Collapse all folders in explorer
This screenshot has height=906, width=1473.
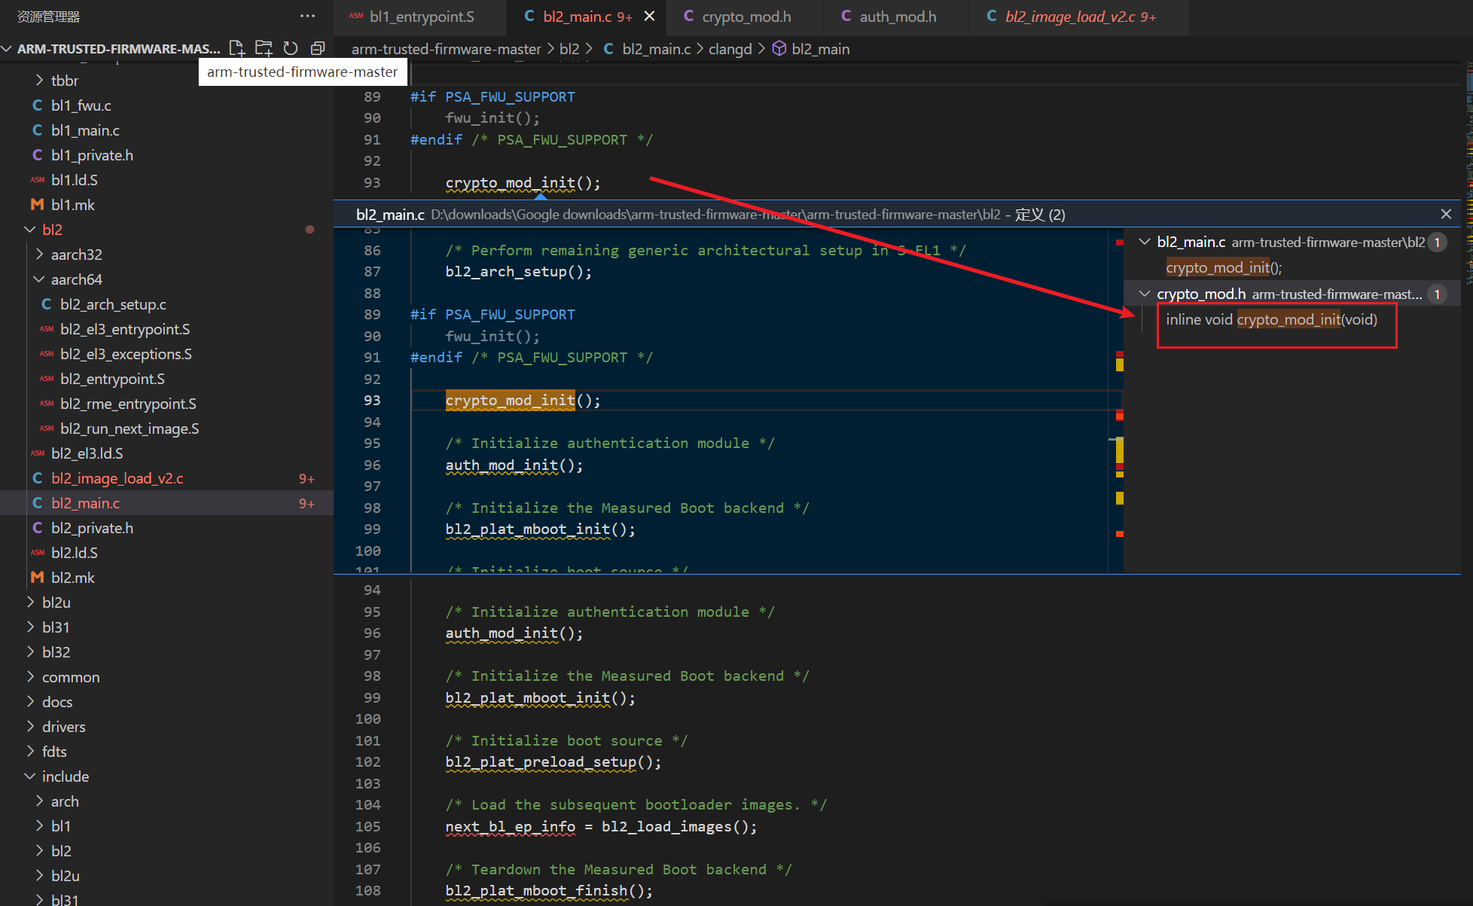point(318,48)
